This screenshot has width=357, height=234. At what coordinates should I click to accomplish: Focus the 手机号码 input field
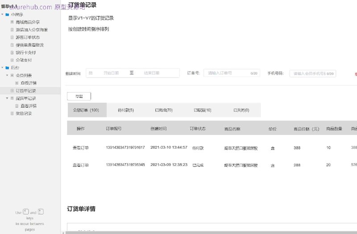click(x=313, y=73)
